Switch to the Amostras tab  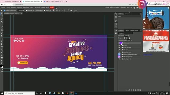127,14
